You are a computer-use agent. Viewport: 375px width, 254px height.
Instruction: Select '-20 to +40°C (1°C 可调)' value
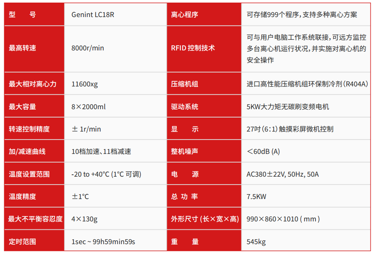tap(106, 174)
